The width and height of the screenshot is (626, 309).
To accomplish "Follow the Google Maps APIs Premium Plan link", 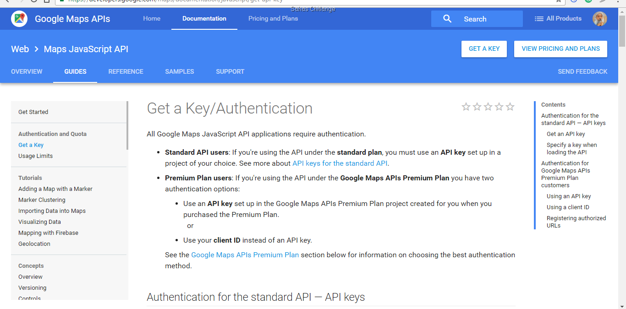I will click(x=245, y=255).
